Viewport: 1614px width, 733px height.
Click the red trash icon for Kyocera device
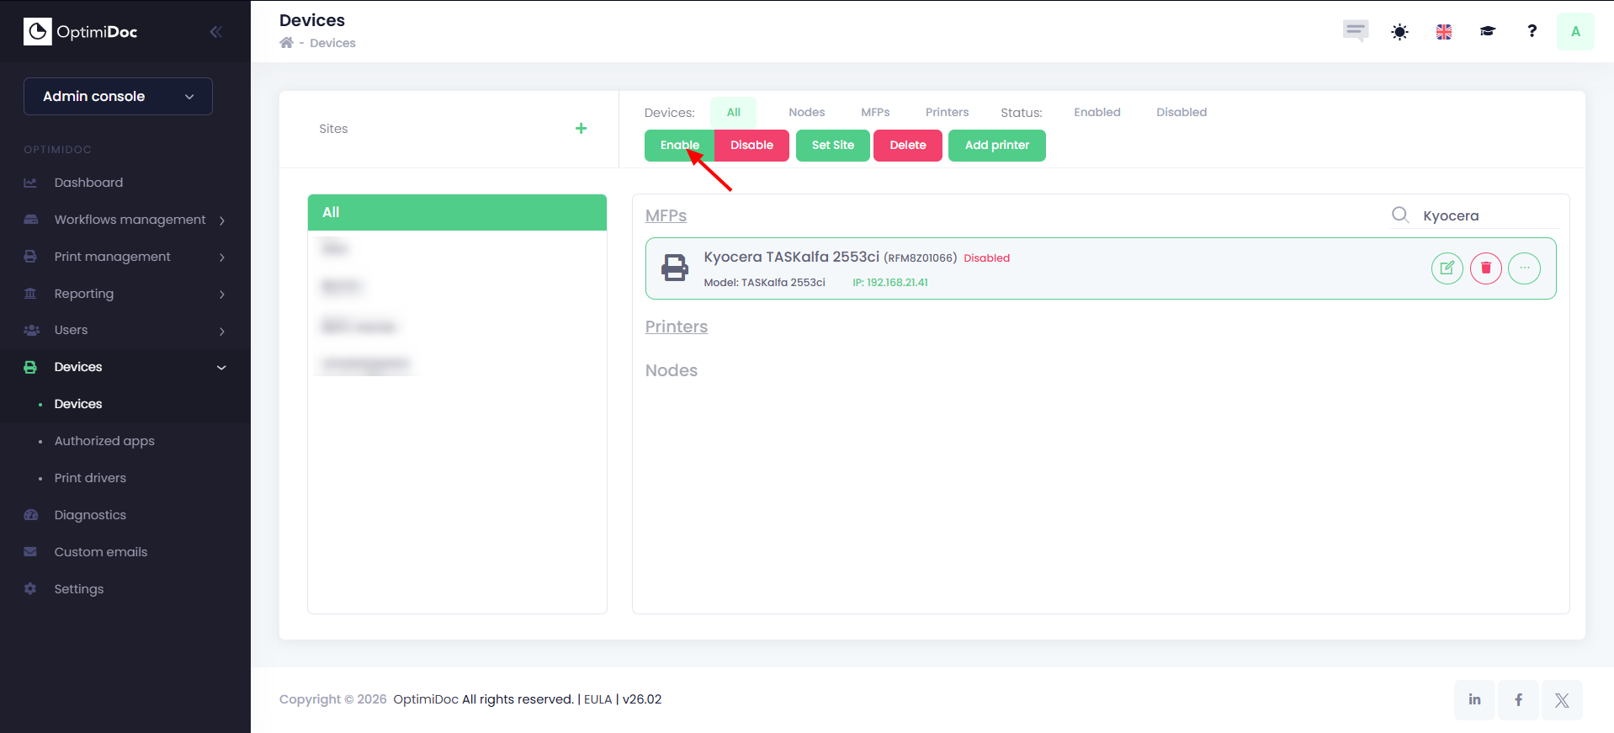pyautogui.click(x=1485, y=268)
